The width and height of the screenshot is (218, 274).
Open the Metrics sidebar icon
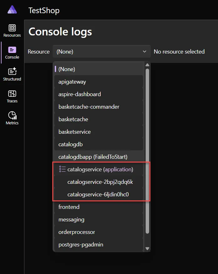point(12,117)
